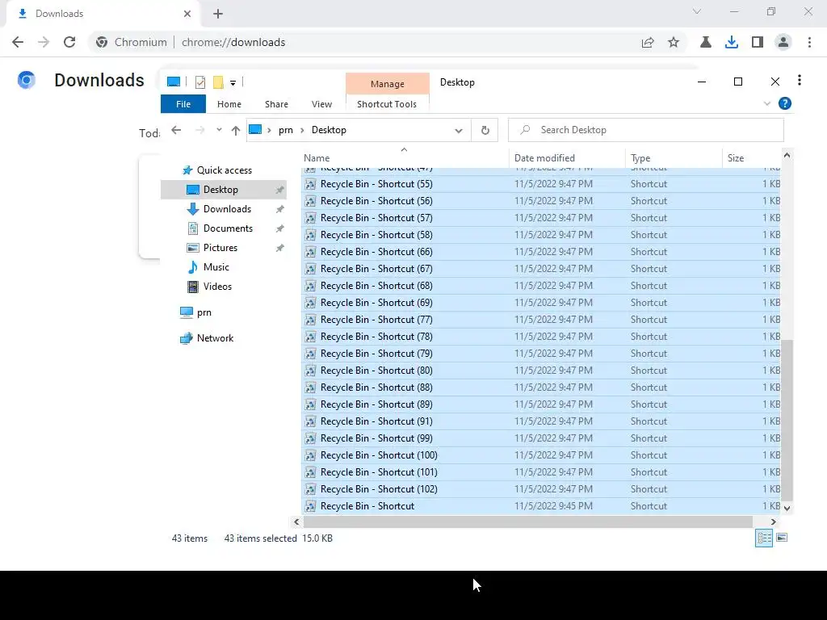
Task: Select Recycle Bin - Shortcut (55) file
Action: [541, 184]
